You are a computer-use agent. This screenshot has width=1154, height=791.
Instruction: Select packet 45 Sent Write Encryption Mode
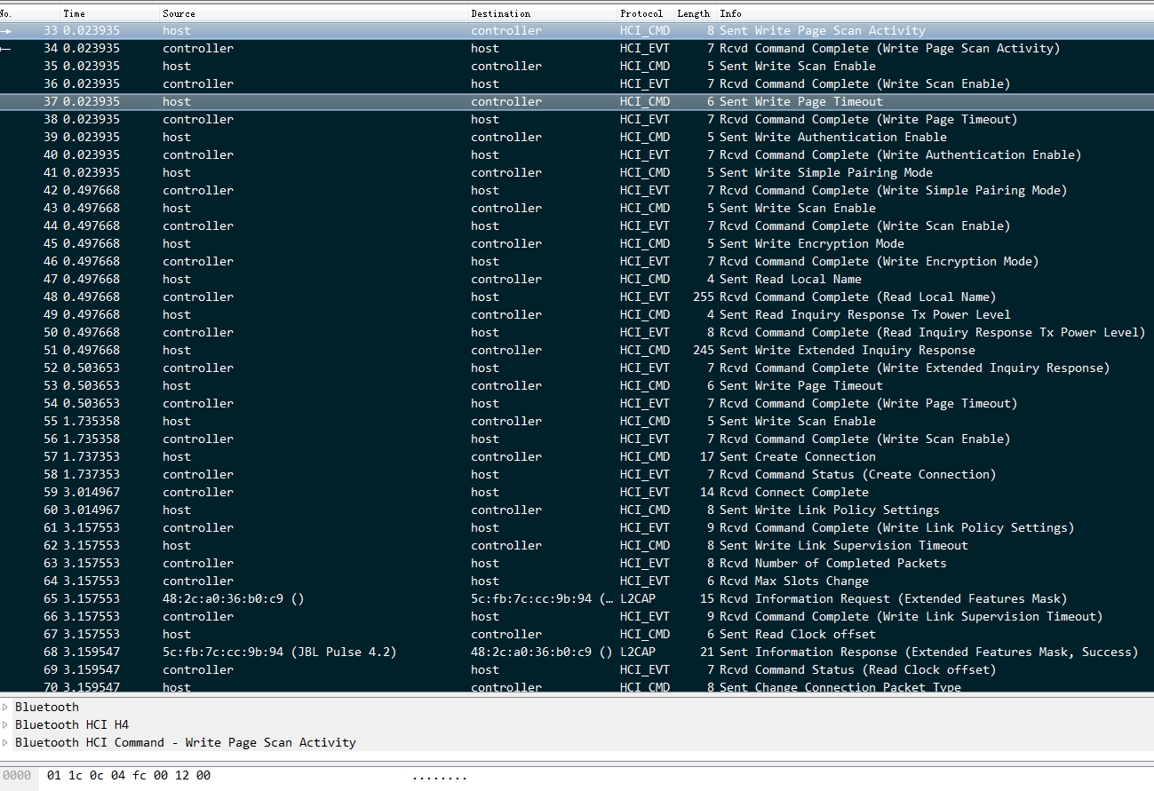click(x=577, y=244)
